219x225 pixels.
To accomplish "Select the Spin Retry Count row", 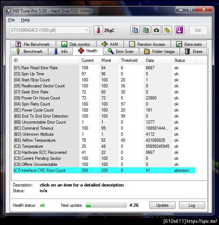I will coord(104,104).
